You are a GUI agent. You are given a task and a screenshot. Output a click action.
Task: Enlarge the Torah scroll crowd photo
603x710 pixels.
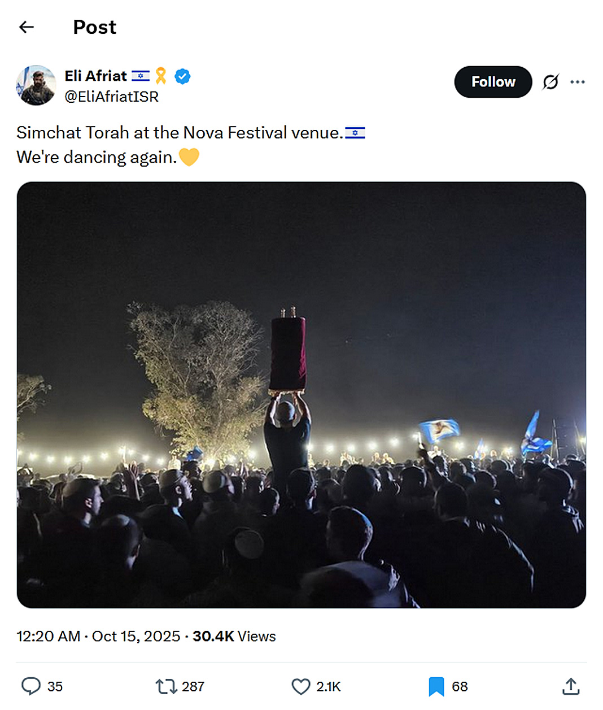(x=301, y=394)
